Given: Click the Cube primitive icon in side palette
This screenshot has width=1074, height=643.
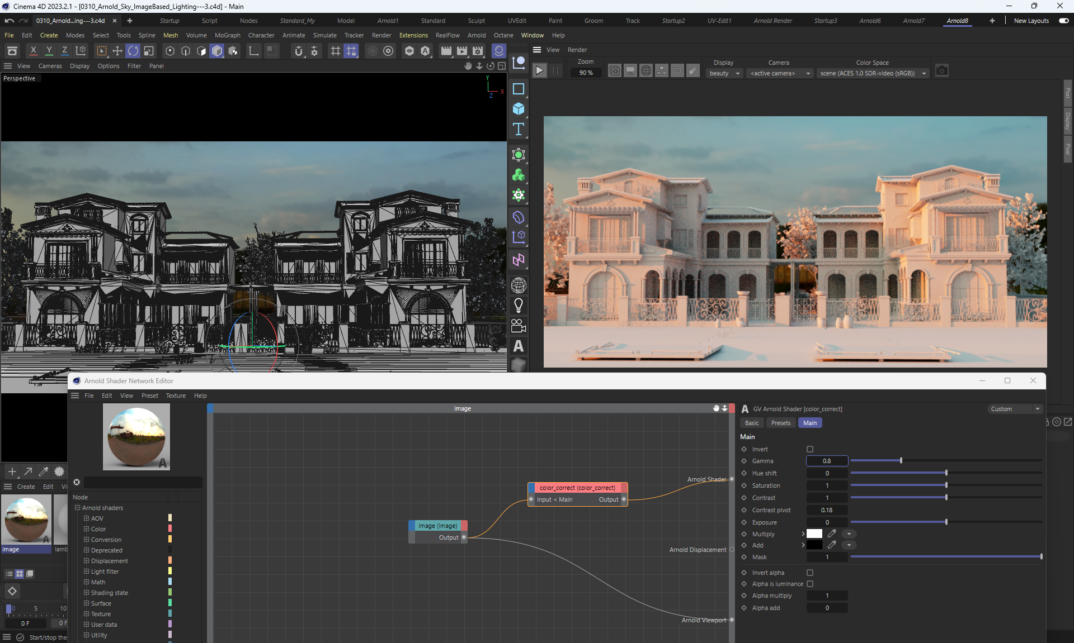Looking at the screenshot, I should click(x=519, y=109).
